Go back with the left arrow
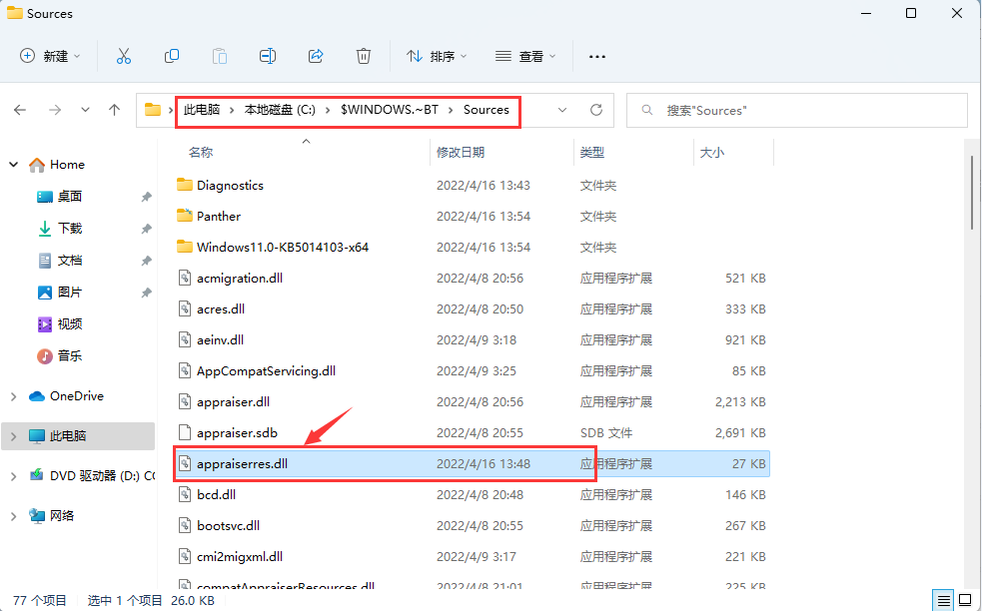 [x=20, y=110]
